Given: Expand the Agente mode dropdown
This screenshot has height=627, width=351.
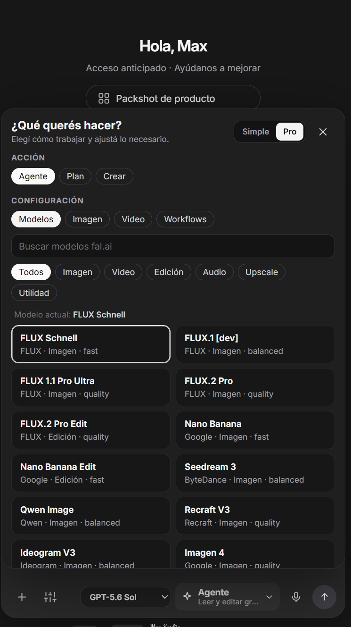Looking at the screenshot, I should coord(228,597).
